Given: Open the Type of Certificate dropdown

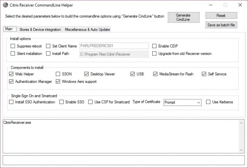Looking at the screenshot, I should click(x=198, y=102).
